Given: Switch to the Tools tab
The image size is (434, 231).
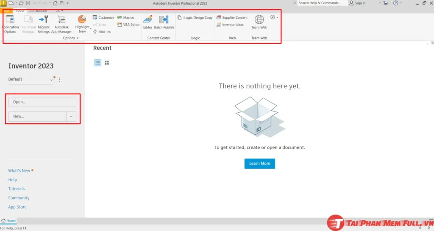Looking at the screenshot, I should pyautogui.click(x=19, y=11).
